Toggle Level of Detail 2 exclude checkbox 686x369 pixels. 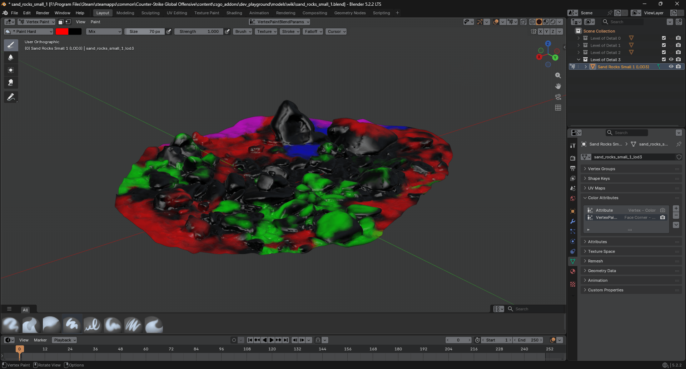(664, 52)
